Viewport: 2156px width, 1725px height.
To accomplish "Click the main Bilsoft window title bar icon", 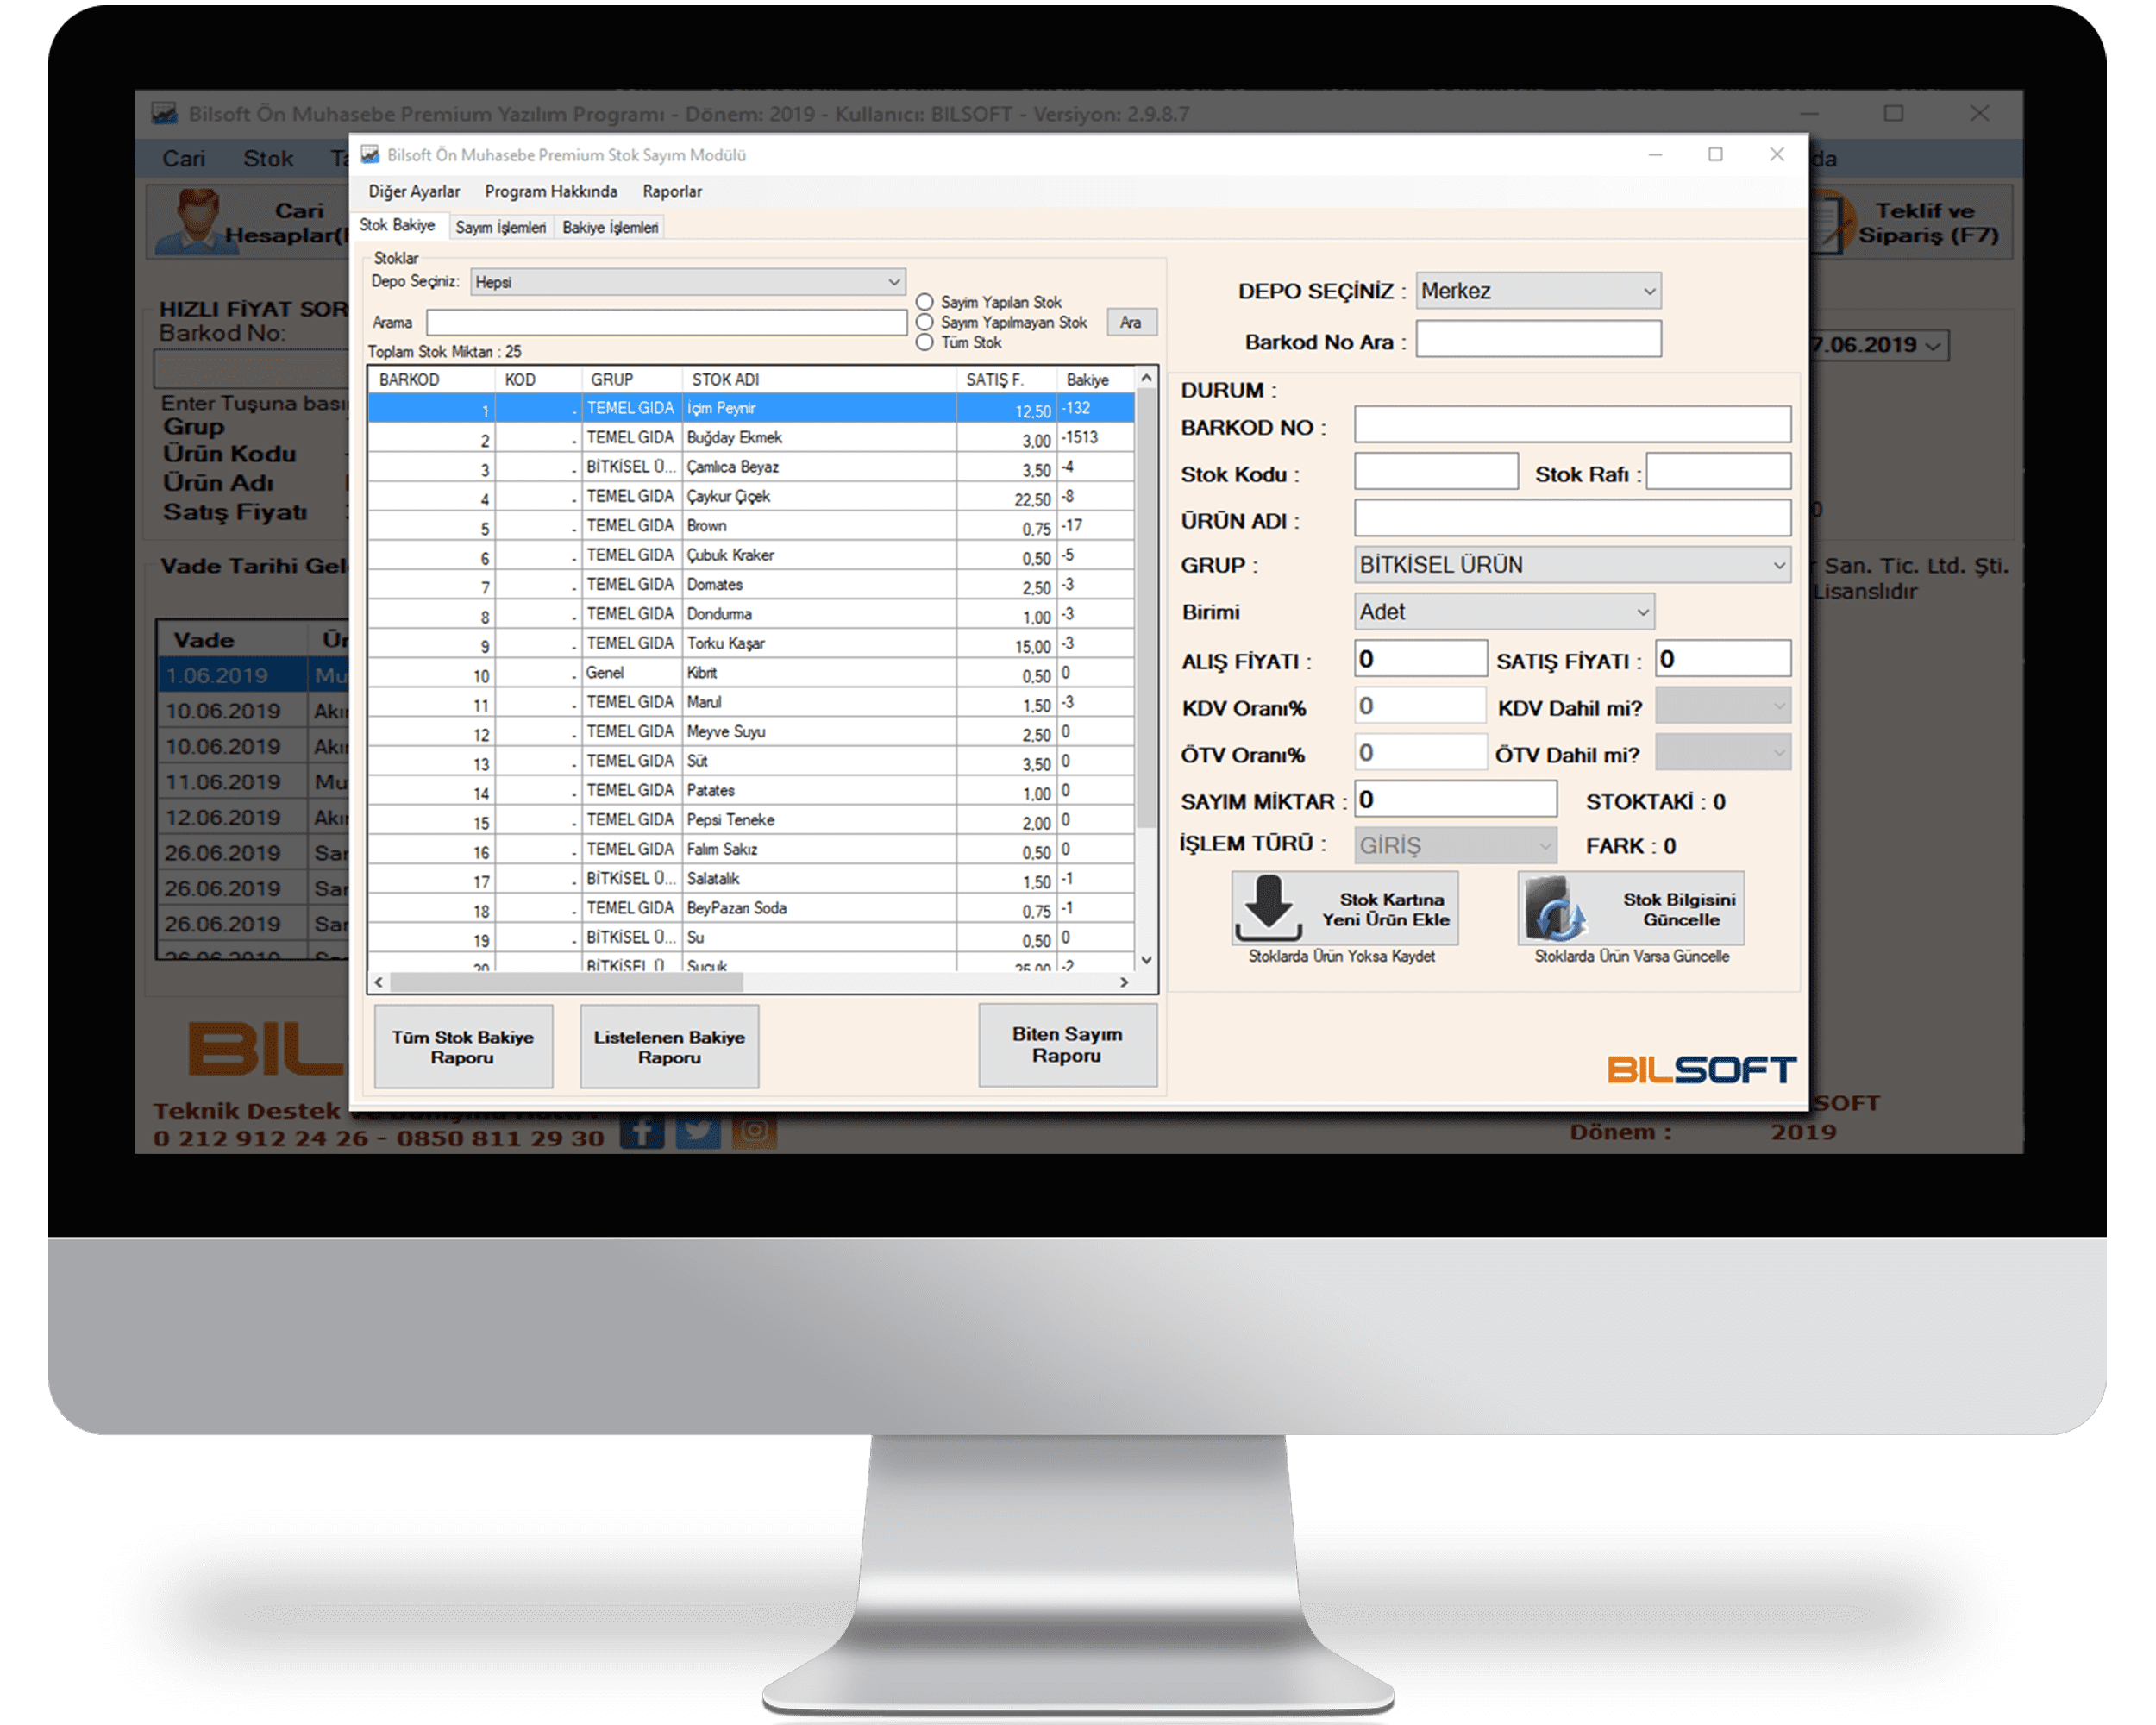I will [164, 112].
